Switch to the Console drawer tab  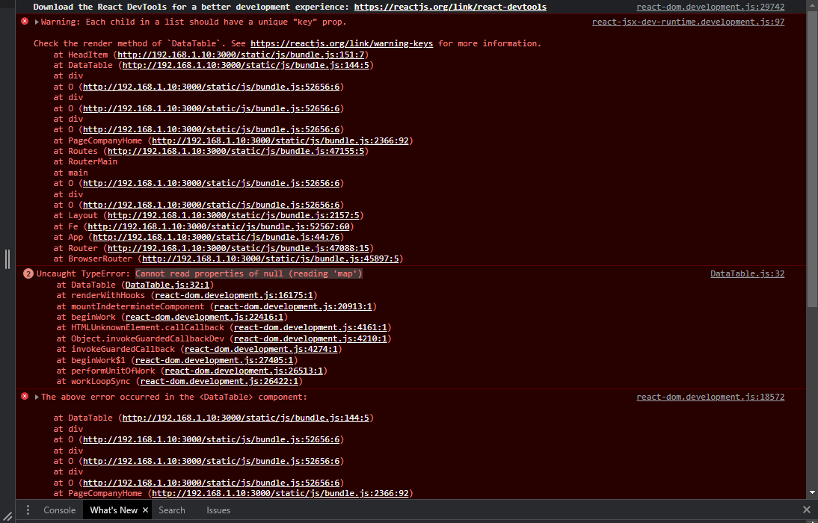pyautogui.click(x=60, y=510)
